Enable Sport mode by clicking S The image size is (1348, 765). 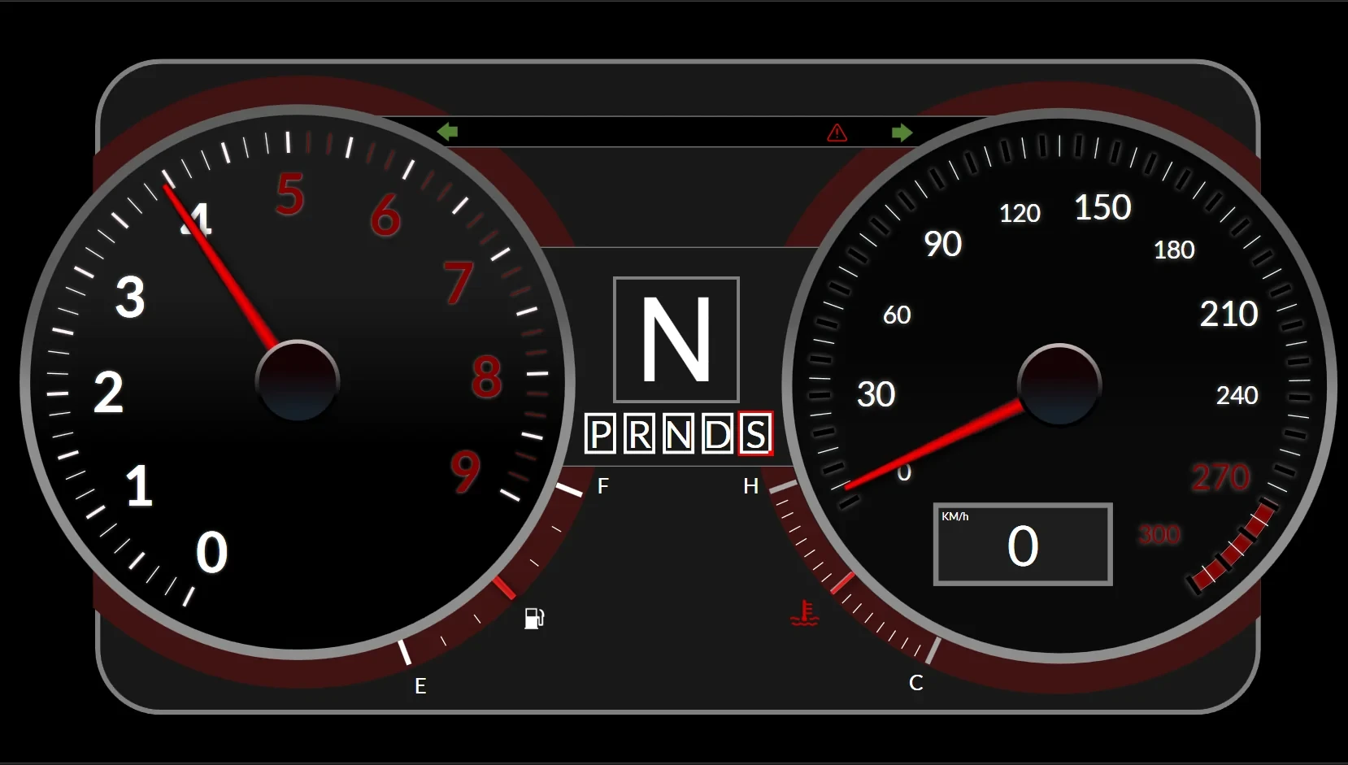[756, 434]
